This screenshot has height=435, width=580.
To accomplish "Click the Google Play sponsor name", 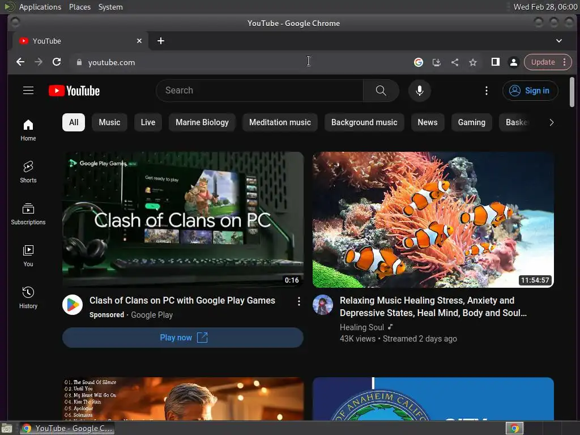I will coord(152,315).
